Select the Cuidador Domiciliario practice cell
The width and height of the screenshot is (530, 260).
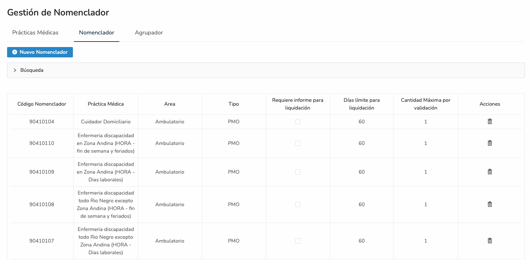point(105,122)
